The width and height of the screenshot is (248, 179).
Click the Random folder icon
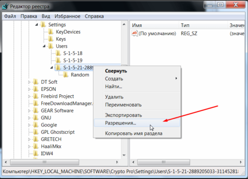66,75
